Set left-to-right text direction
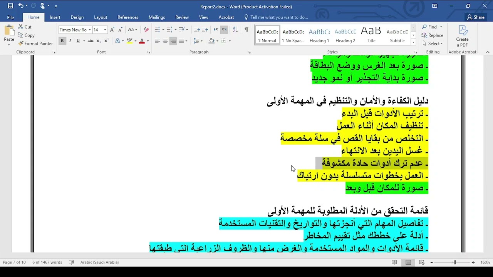The width and height of the screenshot is (493, 277). 216,30
